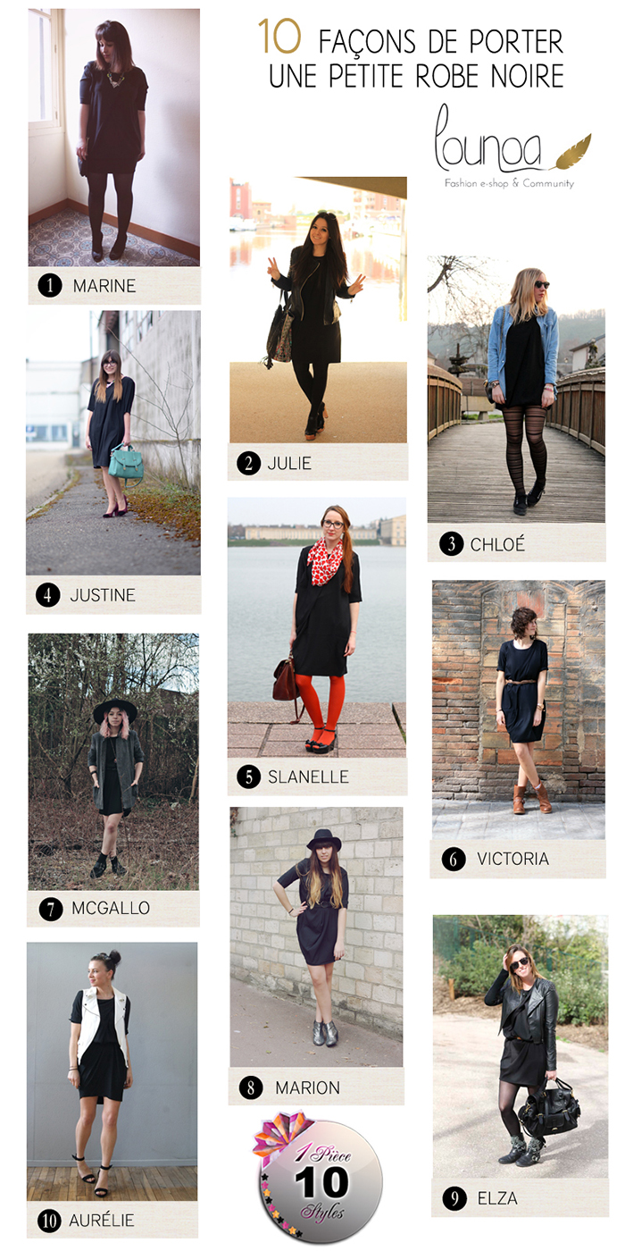Open Julie's photo showing peace signs

point(319,309)
